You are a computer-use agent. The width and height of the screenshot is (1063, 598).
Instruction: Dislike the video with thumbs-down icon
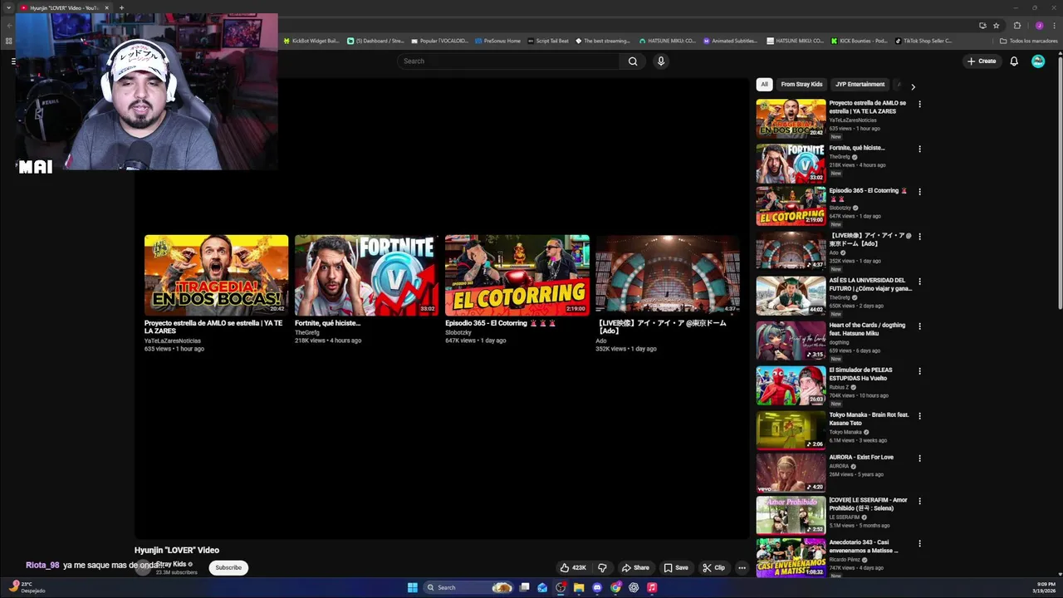pos(602,568)
